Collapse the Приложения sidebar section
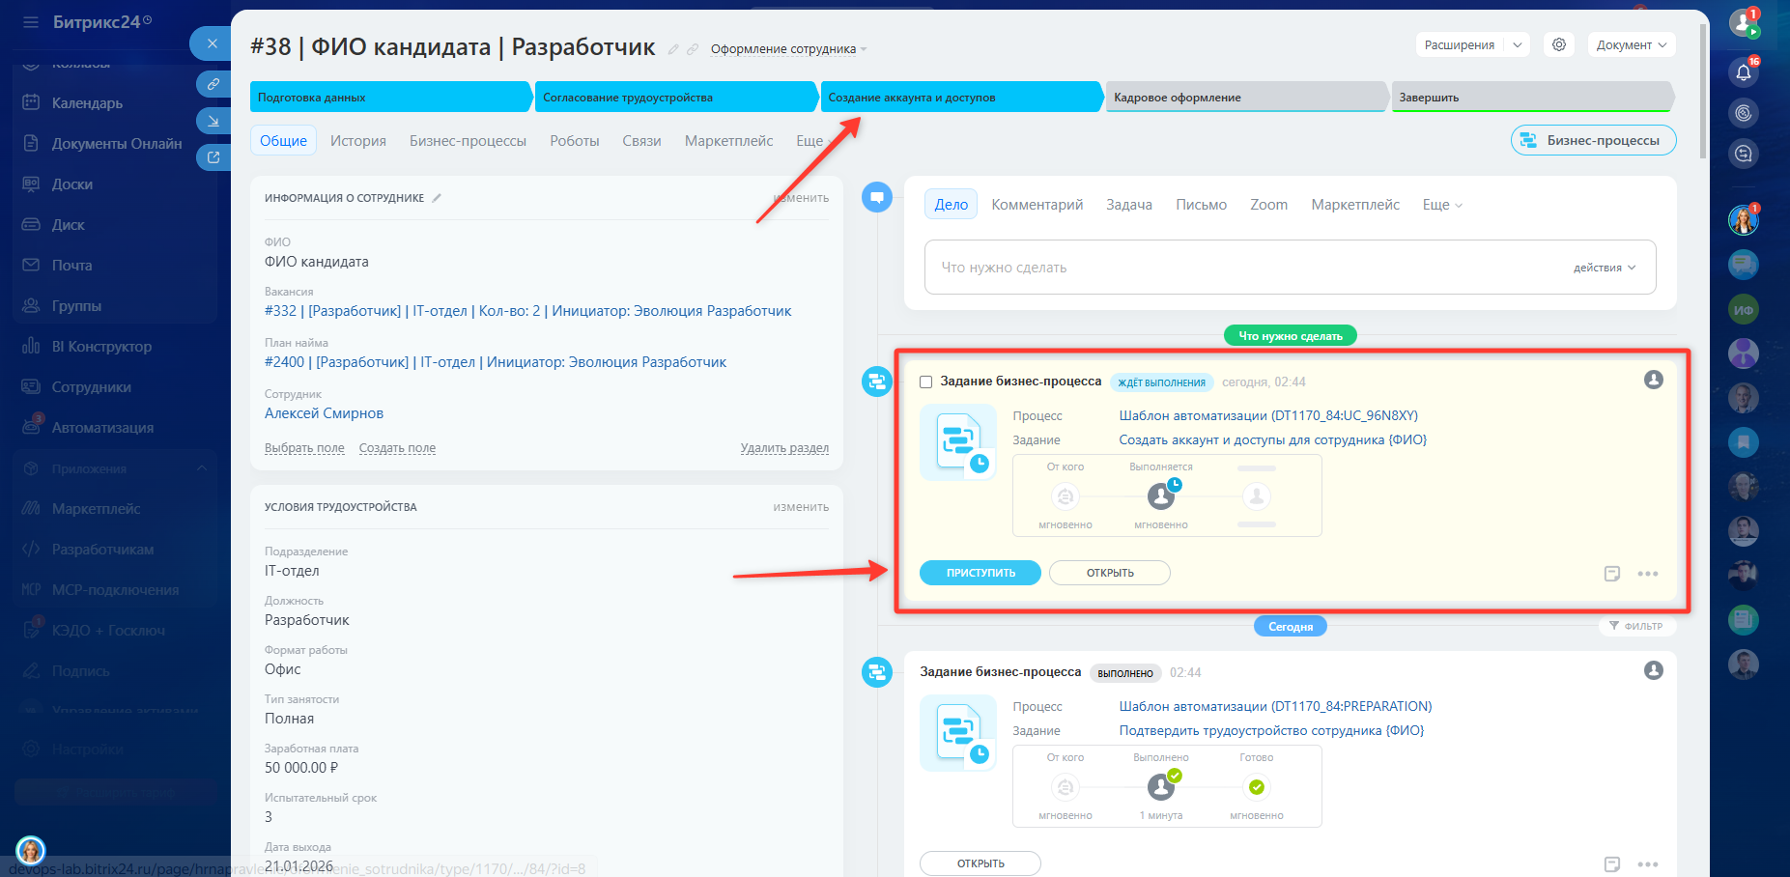Screen dimensions: 1790x877 point(202,468)
